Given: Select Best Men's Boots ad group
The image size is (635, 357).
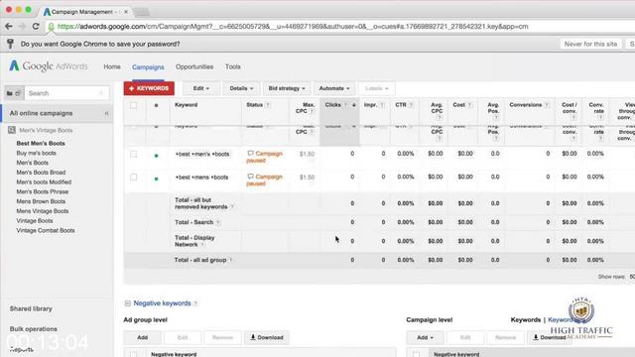Looking at the screenshot, I should pos(41,143).
